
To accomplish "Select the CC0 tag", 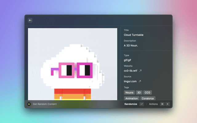I will coord(147,93).
